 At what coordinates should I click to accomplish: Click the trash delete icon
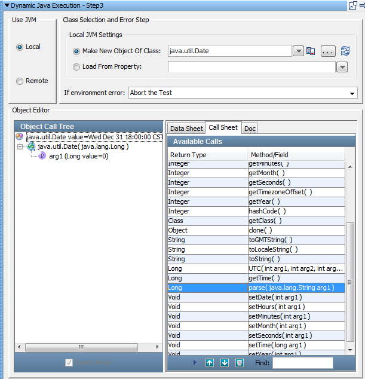[240, 363]
